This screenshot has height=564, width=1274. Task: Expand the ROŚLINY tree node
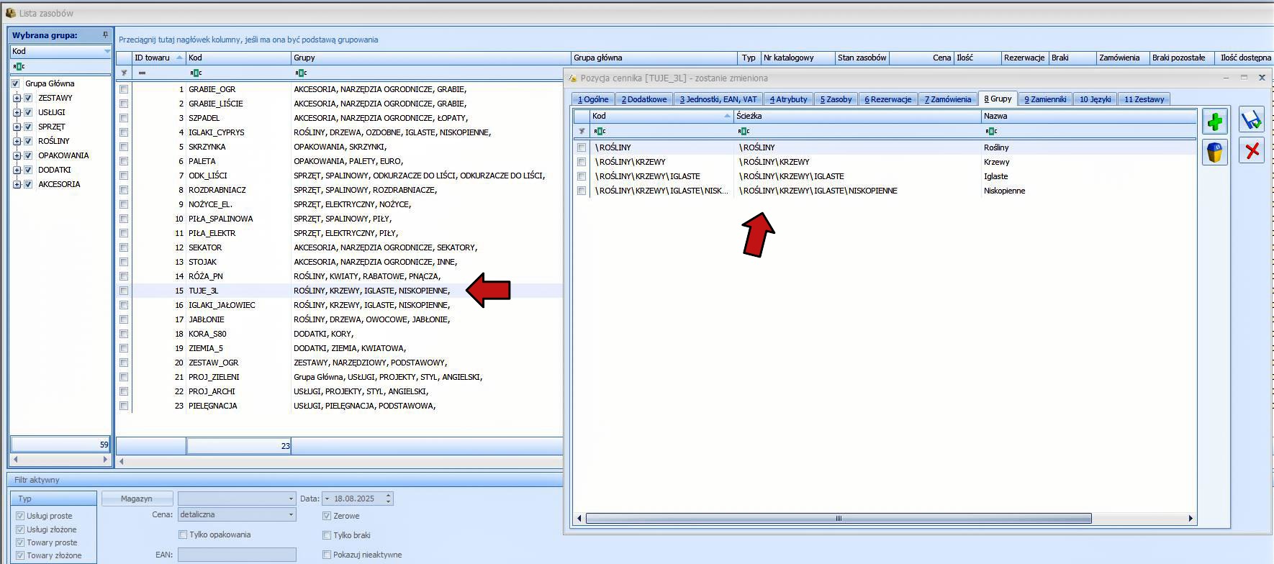[x=17, y=141]
